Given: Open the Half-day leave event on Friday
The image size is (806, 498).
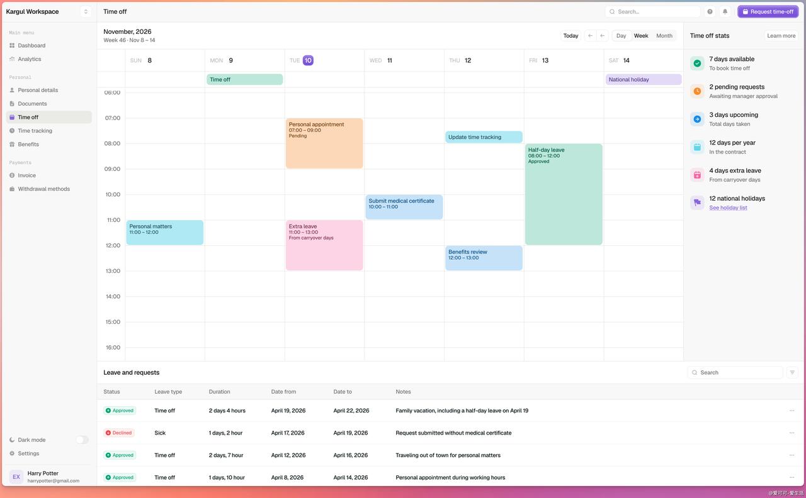Looking at the screenshot, I should (564, 194).
